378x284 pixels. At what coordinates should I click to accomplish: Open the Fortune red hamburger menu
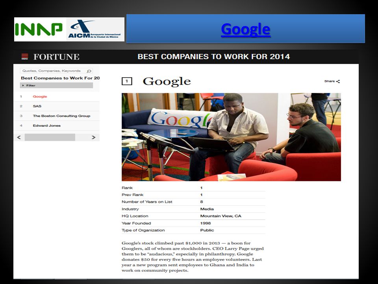25,56
